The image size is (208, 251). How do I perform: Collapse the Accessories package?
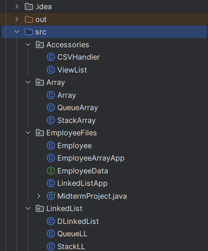point(28,45)
